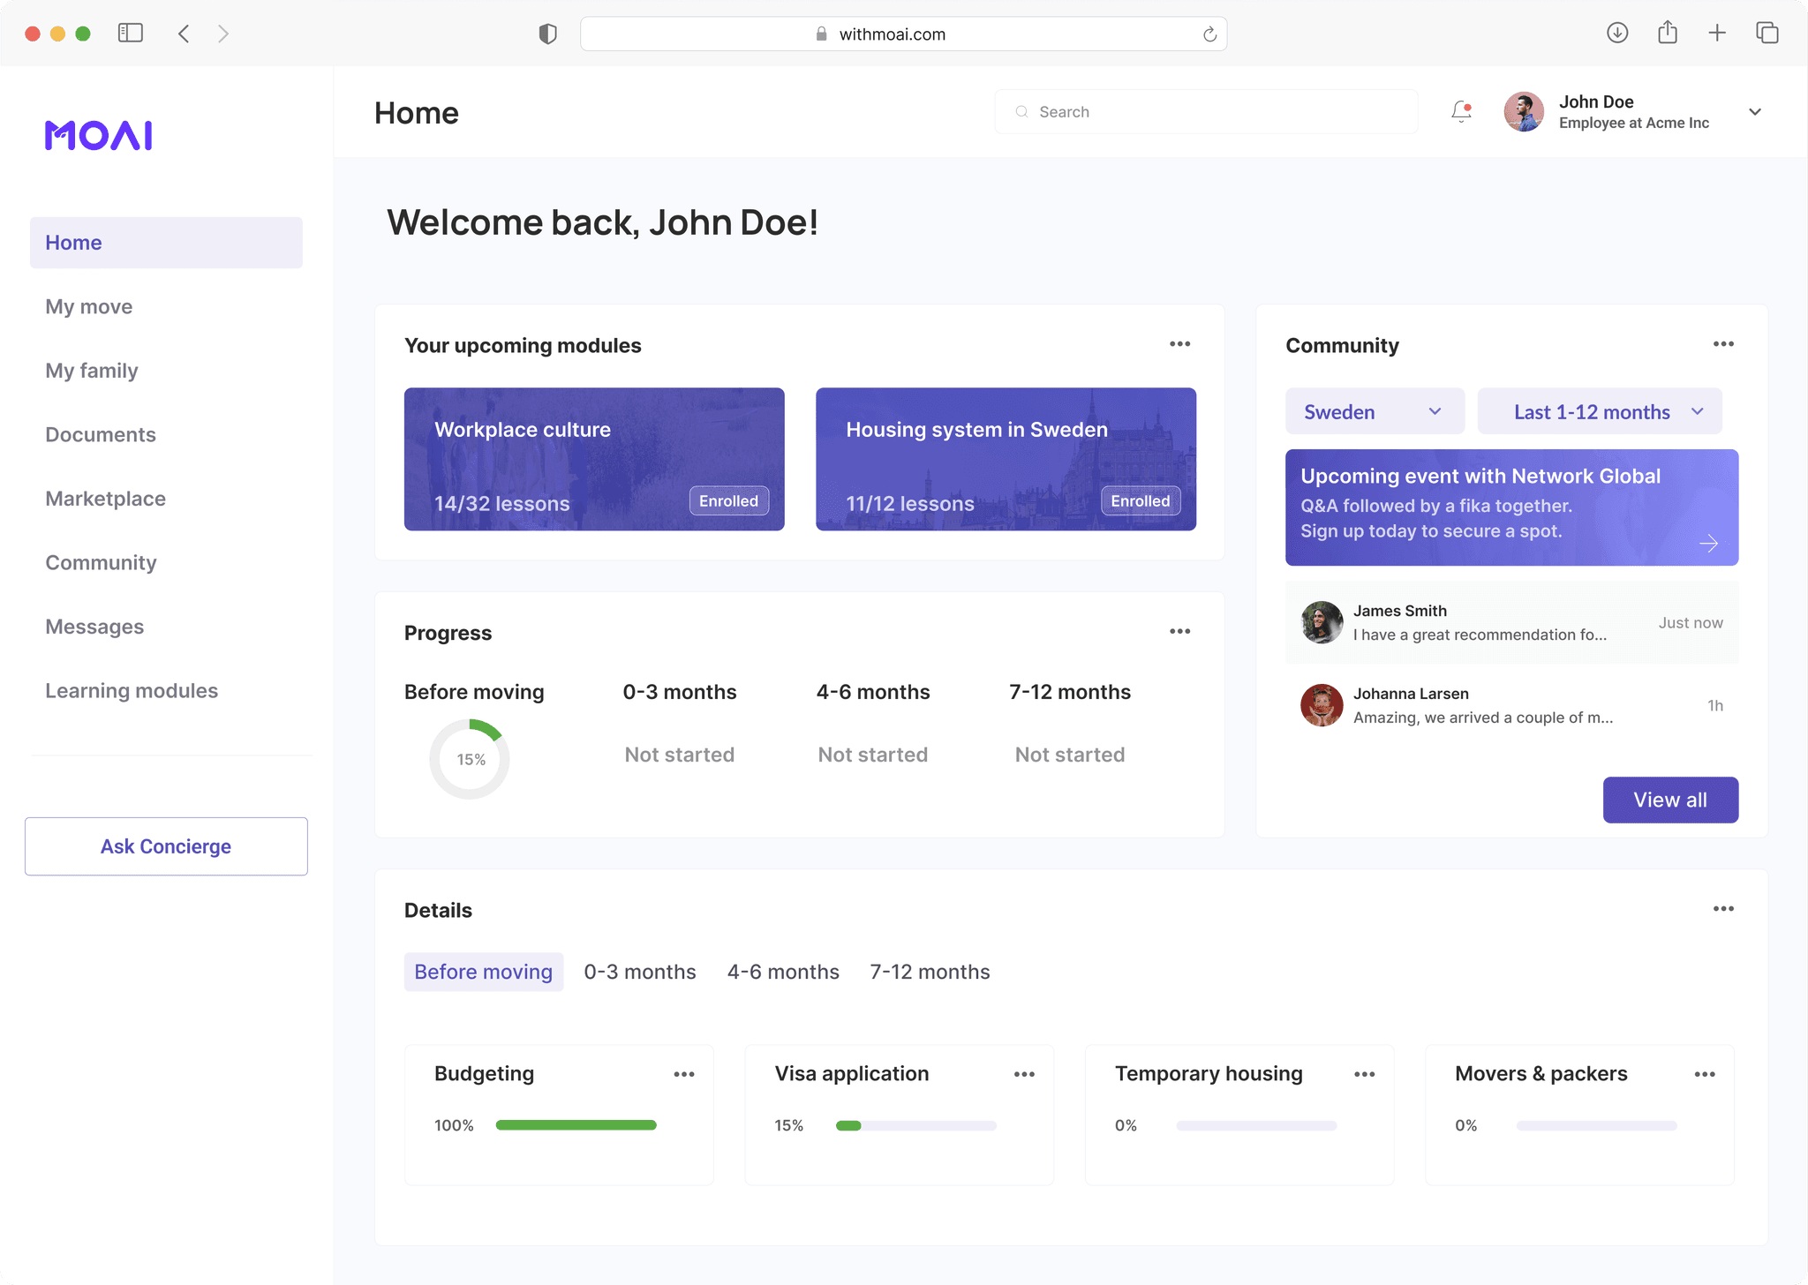Click the notification bell icon
1808x1285 pixels.
point(1461,111)
